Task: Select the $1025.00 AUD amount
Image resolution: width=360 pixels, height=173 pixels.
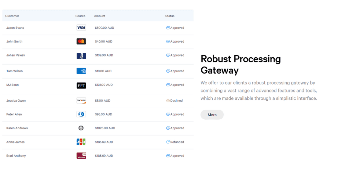Action: pyautogui.click(x=105, y=128)
